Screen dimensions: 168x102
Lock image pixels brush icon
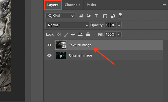(x=66, y=35)
